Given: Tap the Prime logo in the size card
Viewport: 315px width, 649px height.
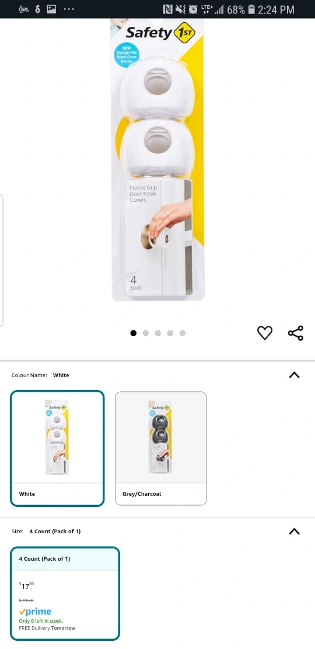Looking at the screenshot, I should tap(35, 612).
